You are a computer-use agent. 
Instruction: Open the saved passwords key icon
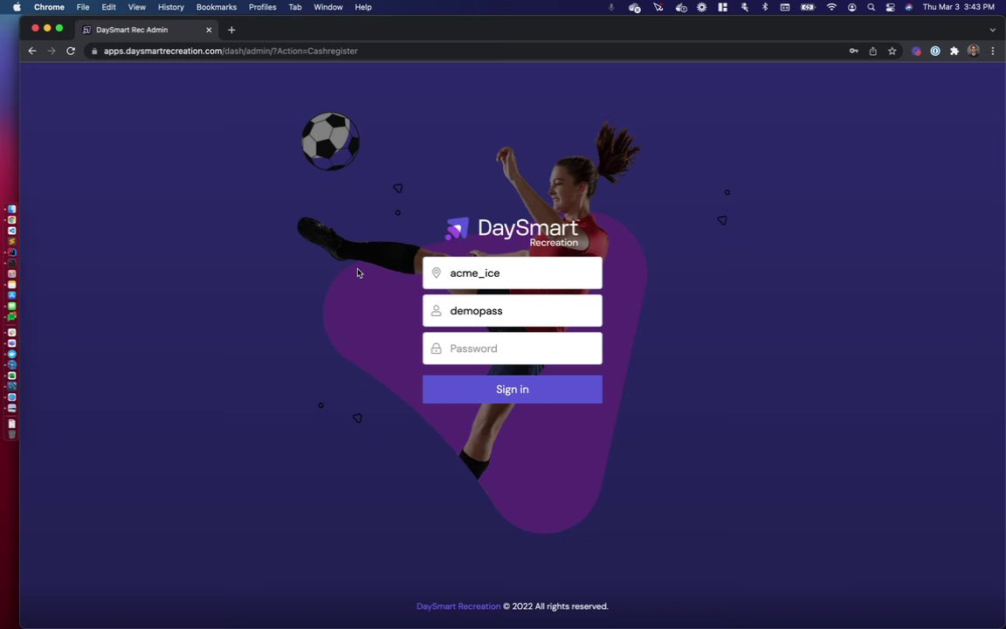tap(854, 51)
